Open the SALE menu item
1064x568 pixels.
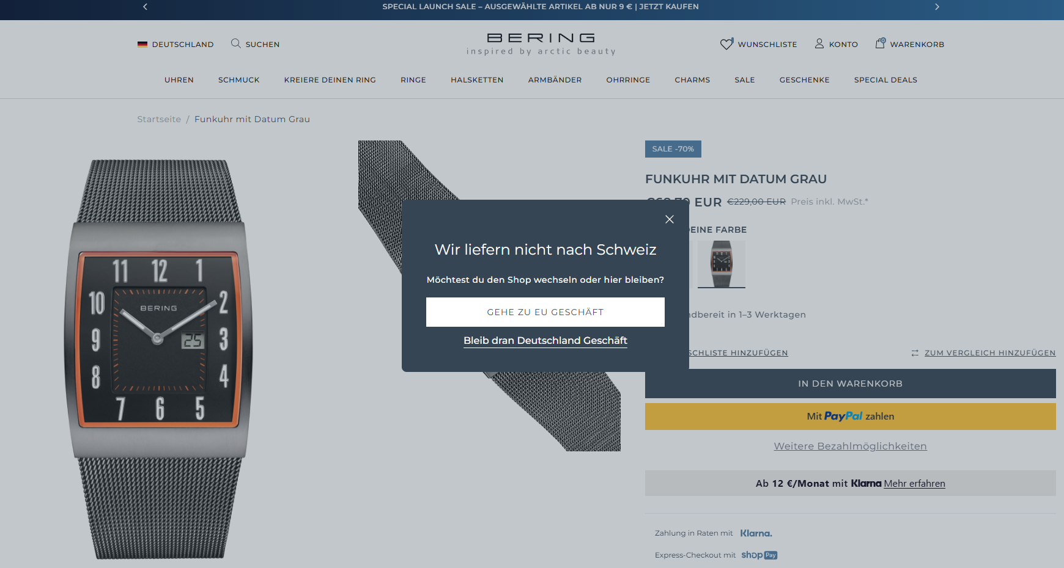click(x=745, y=80)
